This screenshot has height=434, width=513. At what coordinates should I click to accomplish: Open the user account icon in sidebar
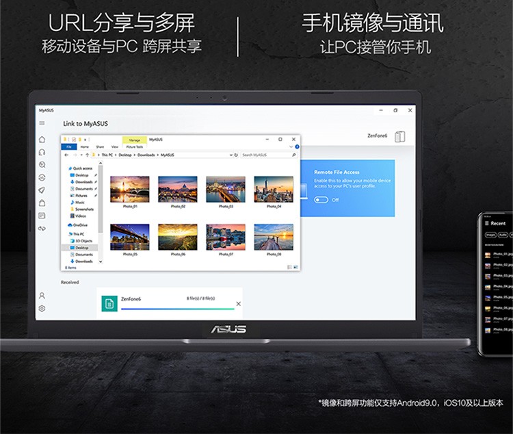[x=42, y=296]
